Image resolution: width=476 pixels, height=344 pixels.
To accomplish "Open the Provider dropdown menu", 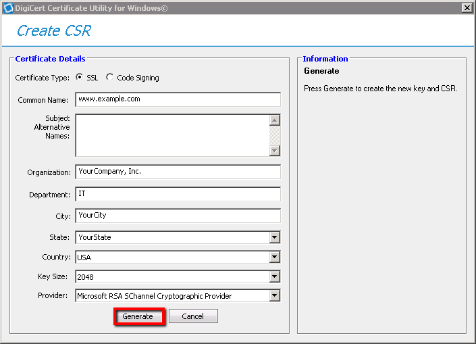I will [274, 296].
